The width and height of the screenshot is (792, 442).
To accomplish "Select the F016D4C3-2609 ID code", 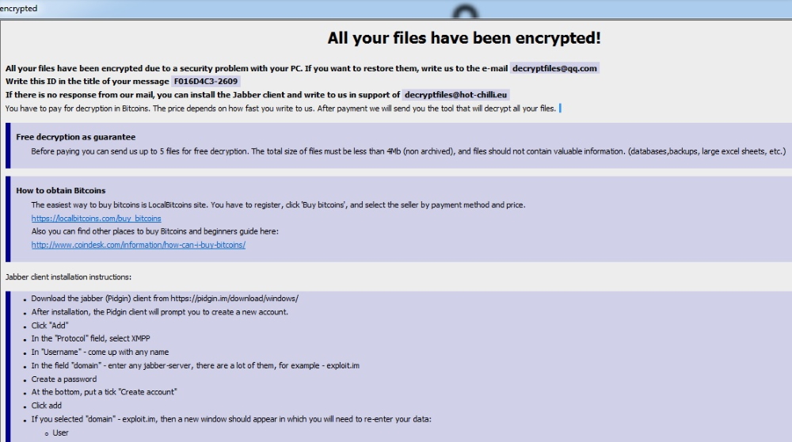I will pos(206,82).
